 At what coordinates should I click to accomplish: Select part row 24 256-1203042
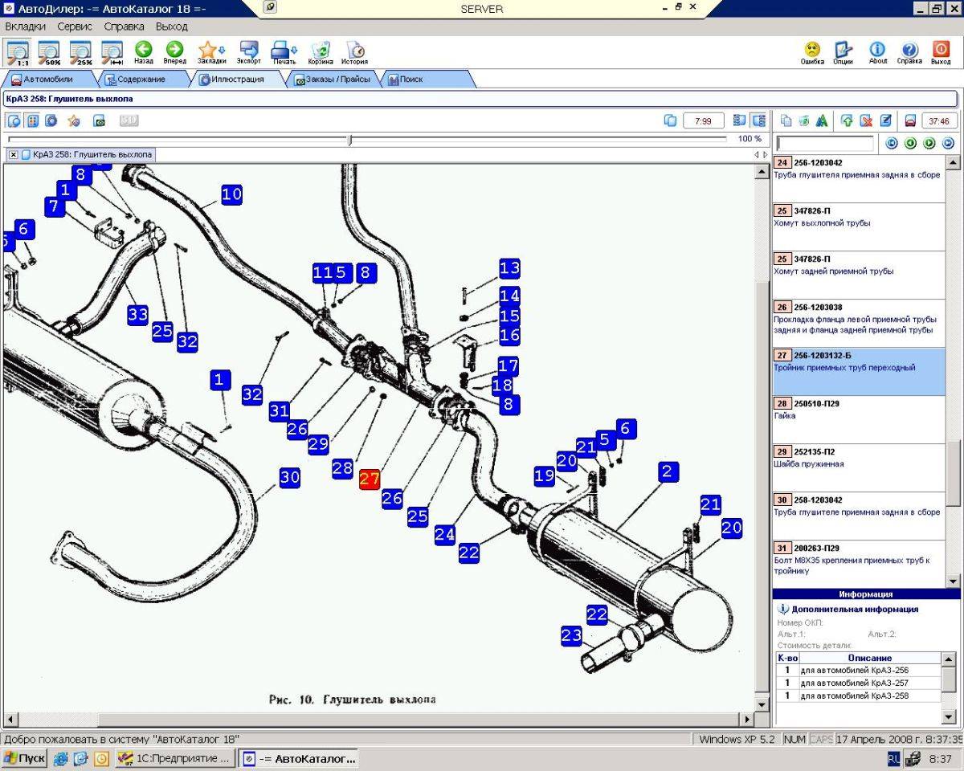click(x=859, y=178)
